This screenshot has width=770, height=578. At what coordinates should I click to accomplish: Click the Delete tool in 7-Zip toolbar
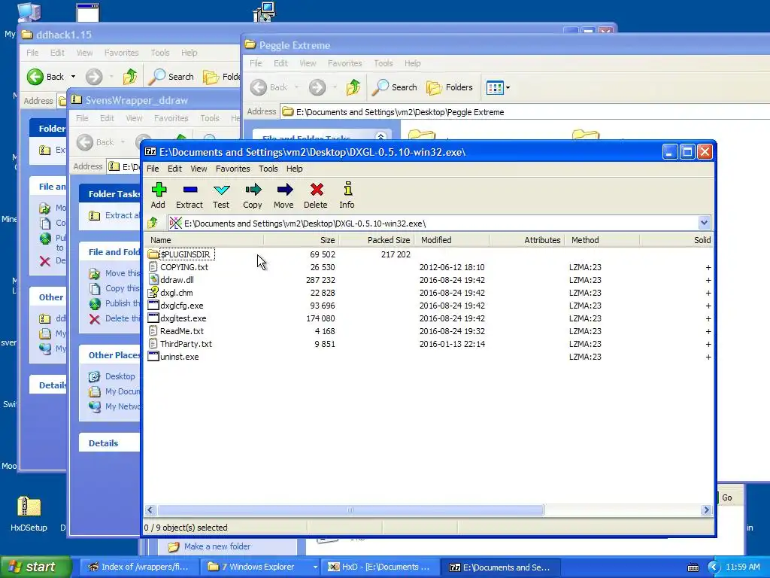[316, 195]
